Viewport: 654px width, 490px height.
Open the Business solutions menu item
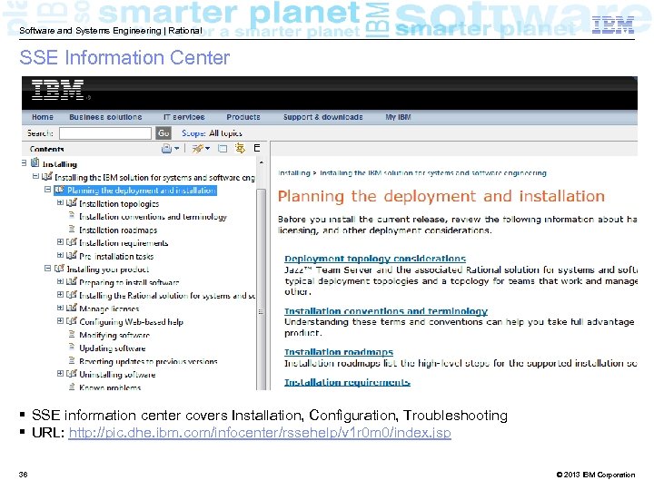point(105,117)
